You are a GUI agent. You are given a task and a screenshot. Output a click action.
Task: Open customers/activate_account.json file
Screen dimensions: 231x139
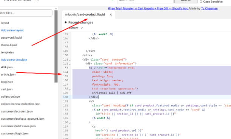(x=23, y=119)
